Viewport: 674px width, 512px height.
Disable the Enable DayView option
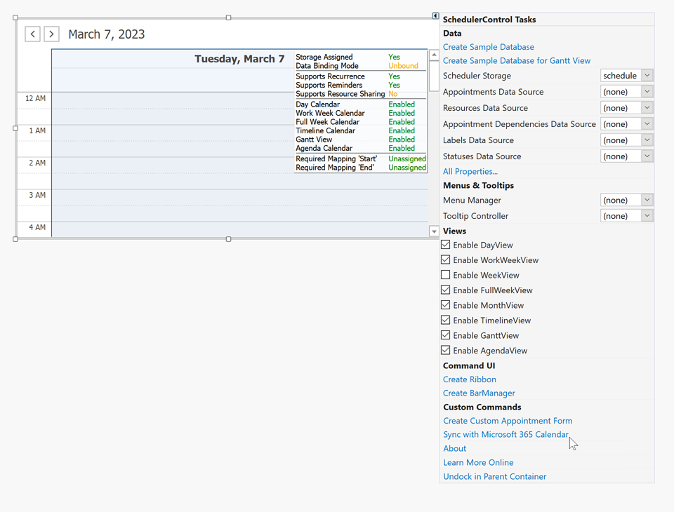[x=446, y=245]
